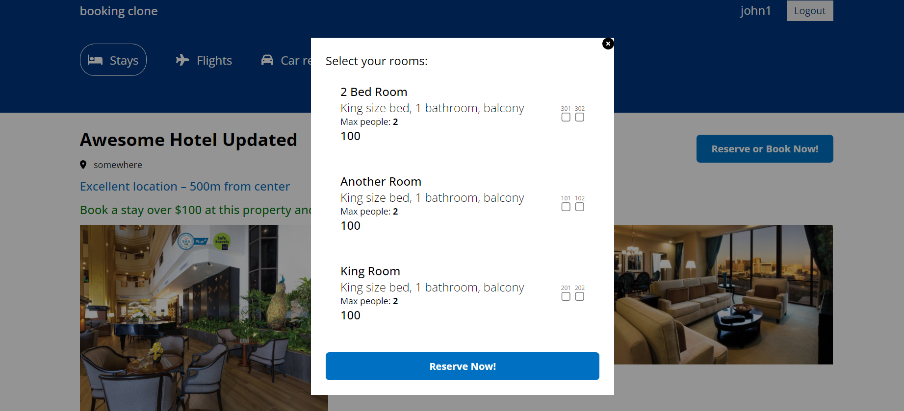Click the john1 username
Screen dimensions: 904x411
tap(755, 10)
